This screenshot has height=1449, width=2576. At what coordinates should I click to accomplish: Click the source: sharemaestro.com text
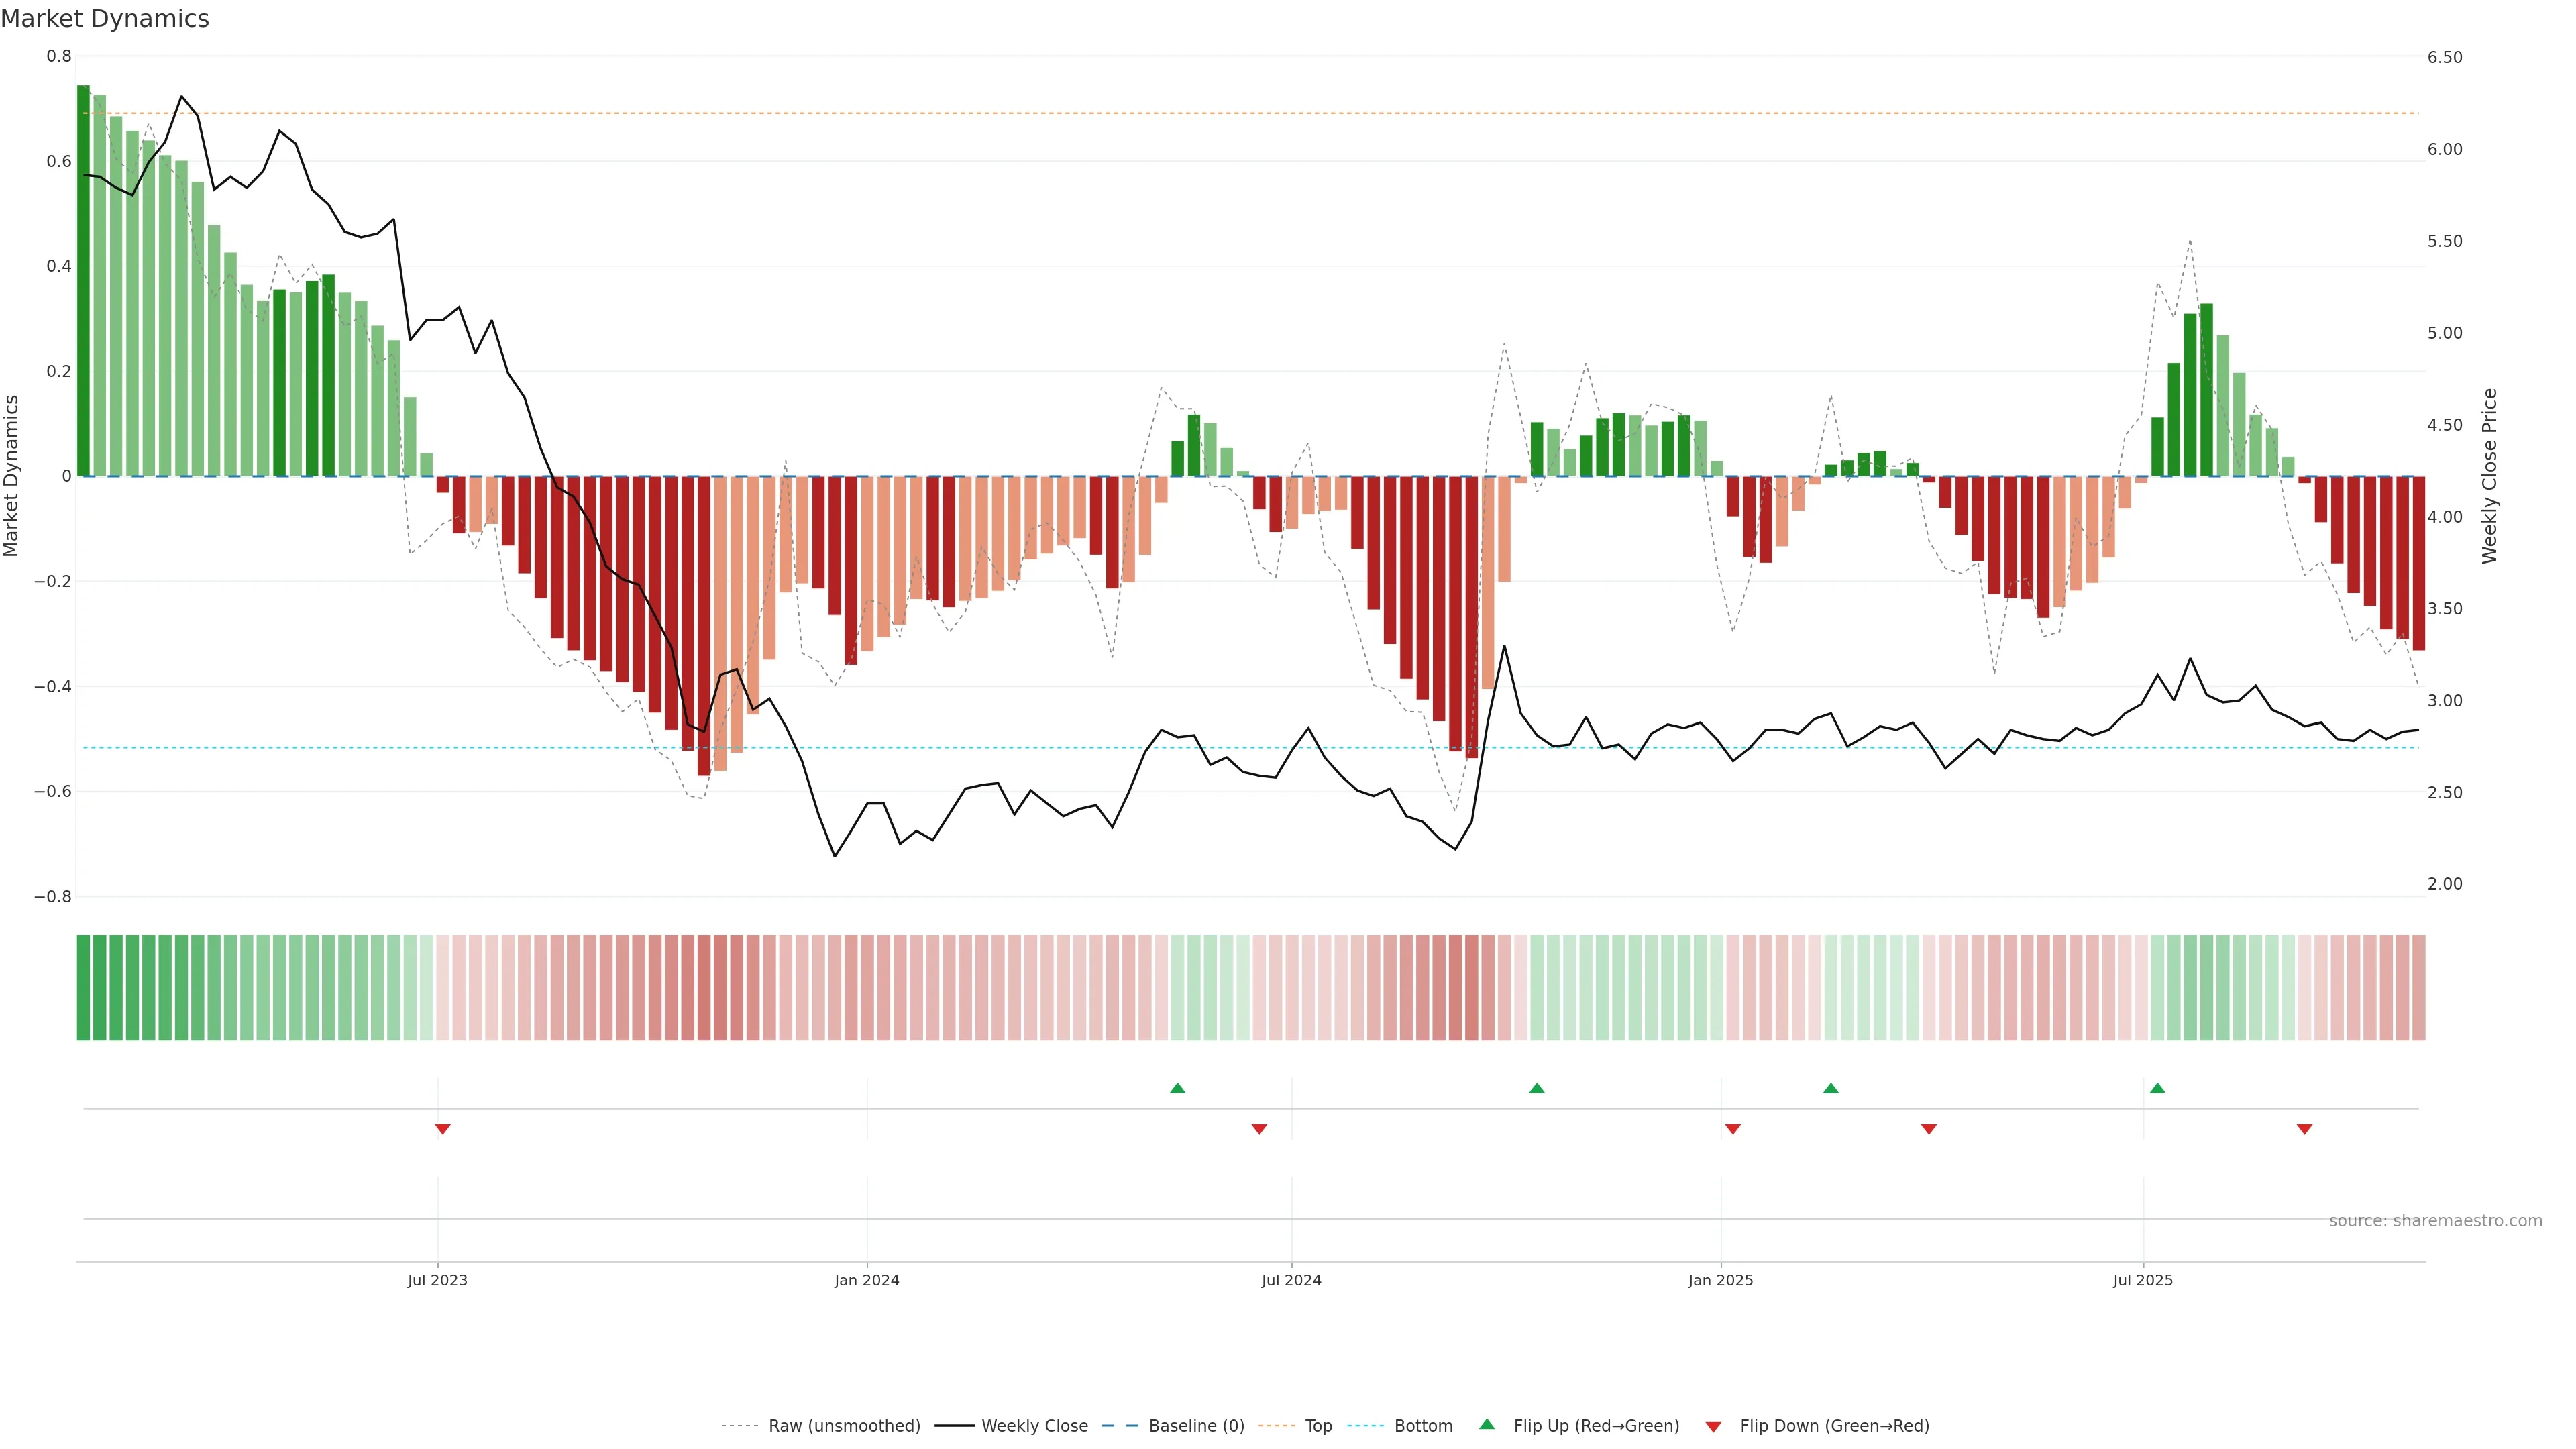pyautogui.click(x=2435, y=1220)
